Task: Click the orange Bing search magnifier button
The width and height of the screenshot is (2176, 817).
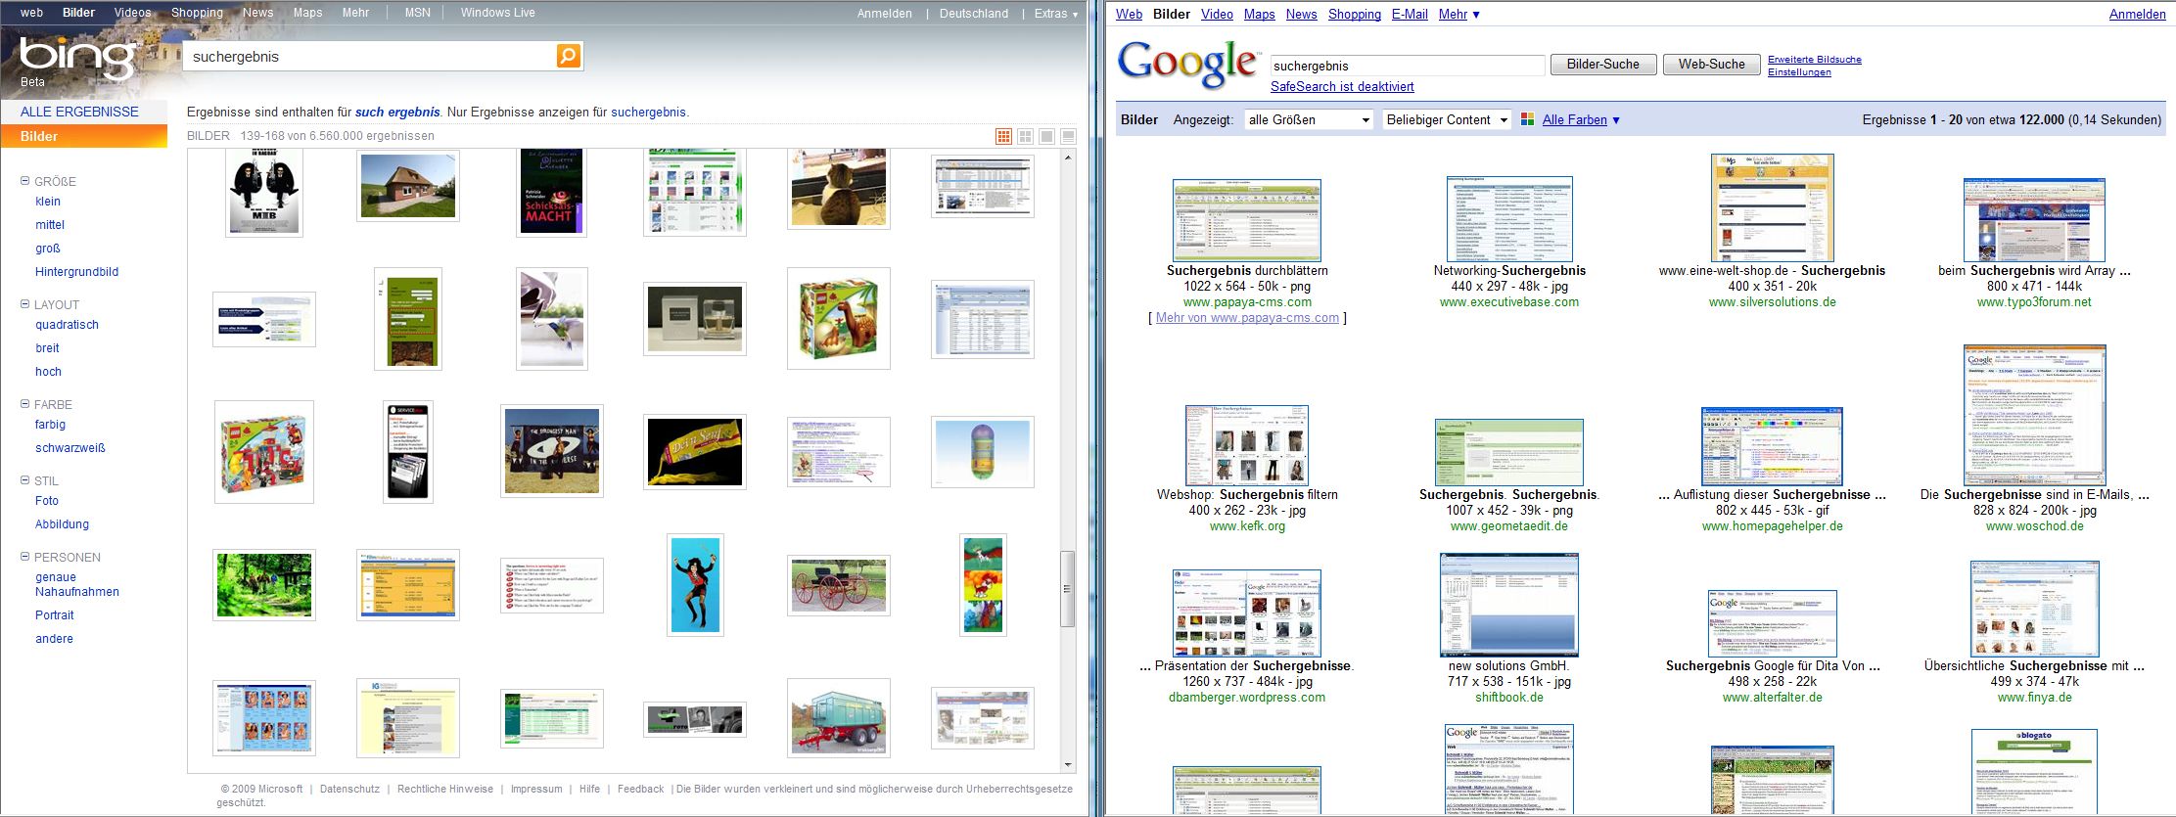Action: click(569, 56)
